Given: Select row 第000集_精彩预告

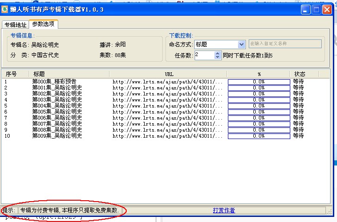Looking at the screenshot, I should [55, 82].
